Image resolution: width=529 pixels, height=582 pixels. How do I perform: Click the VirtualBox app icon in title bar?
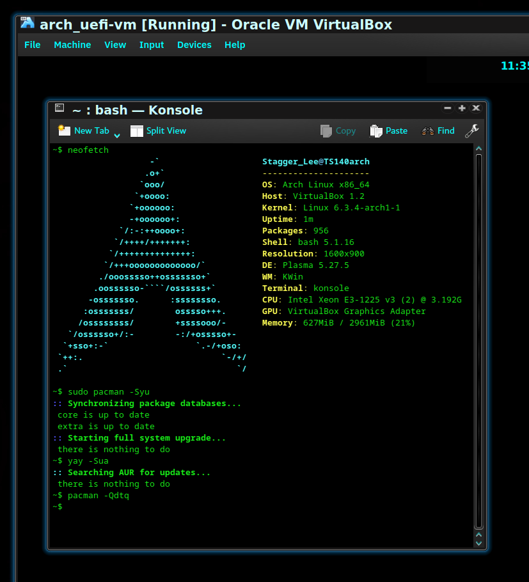coord(27,23)
